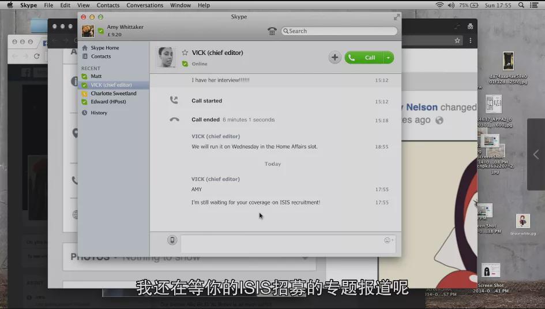Image resolution: width=545 pixels, height=309 pixels.
Task: Open the browser three-dot menu
Action: [x=470, y=40]
